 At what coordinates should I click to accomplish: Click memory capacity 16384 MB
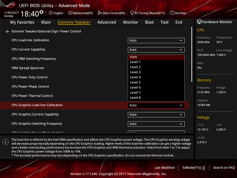point(203,105)
